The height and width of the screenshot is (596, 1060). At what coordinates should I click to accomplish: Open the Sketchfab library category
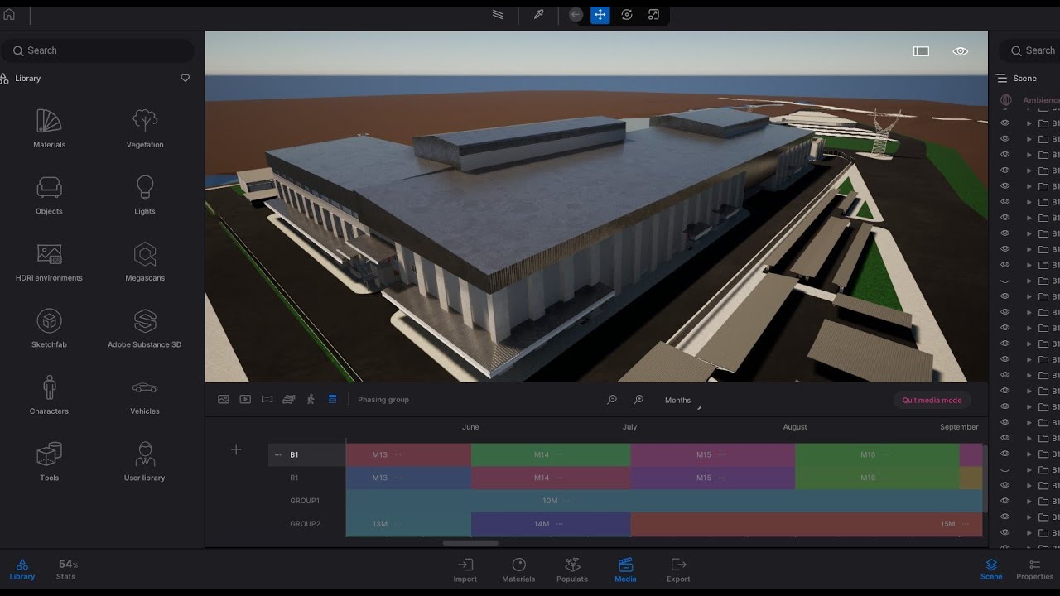(49, 329)
